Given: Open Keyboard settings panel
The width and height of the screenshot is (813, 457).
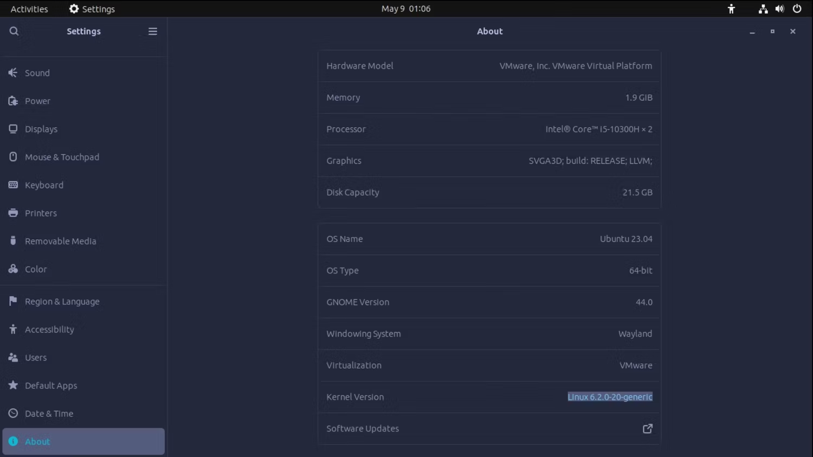Looking at the screenshot, I should tap(83, 185).
